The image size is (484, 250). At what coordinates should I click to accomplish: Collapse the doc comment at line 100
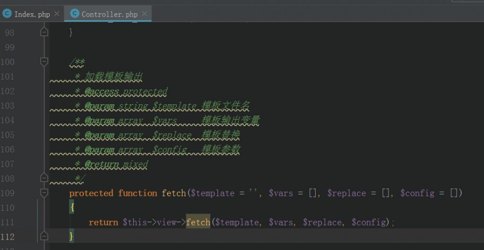[44, 62]
